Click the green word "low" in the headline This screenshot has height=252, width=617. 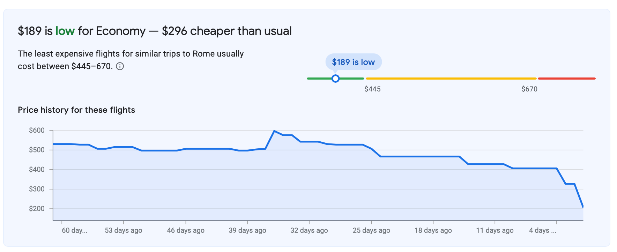65,31
